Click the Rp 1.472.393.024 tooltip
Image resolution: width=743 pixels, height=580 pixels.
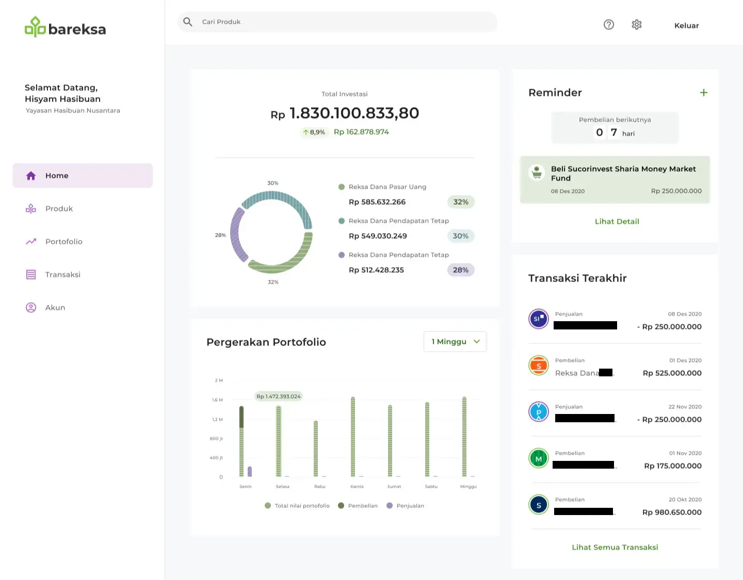coord(279,396)
